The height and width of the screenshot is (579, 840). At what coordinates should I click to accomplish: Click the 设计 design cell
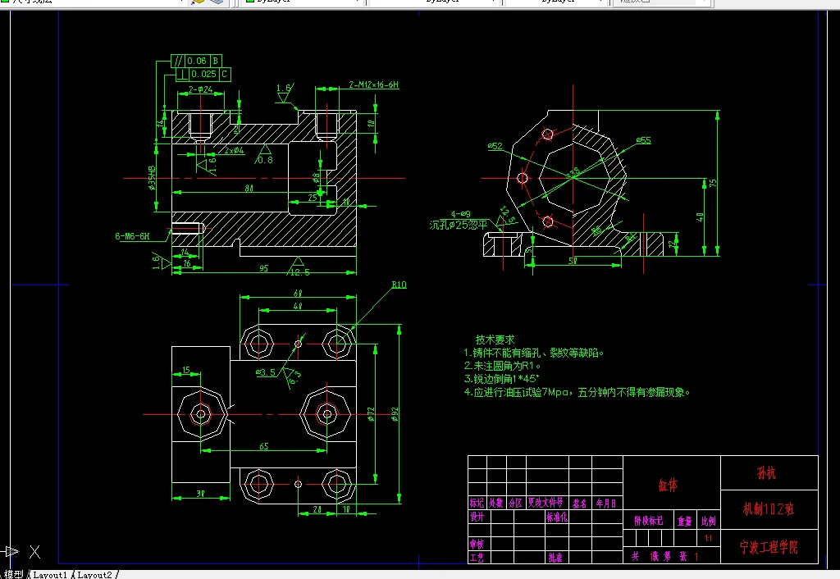click(477, 517)
